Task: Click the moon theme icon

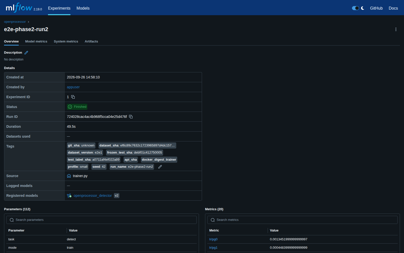Action: pos(363,8)
